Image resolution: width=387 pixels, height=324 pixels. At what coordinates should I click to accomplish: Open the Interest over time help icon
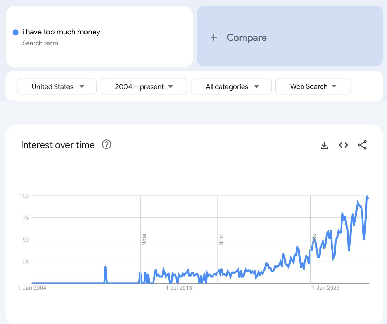tap(106, 145)
